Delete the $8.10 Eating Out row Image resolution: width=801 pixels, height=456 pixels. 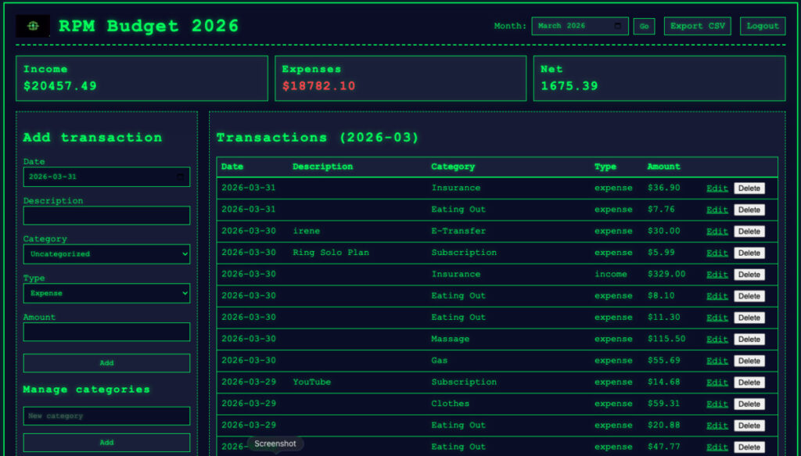(x=749, y=296)
